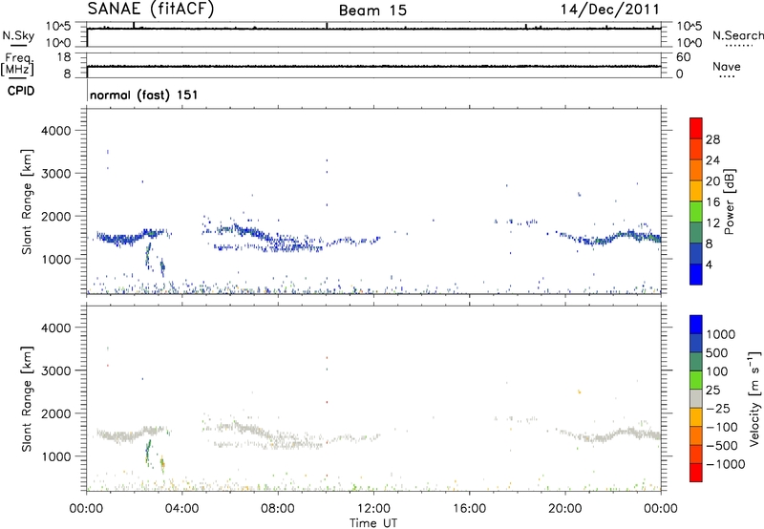Screen dimensions: 764x529
Task: Click the 4 dB power colorbar label
Action: tap(709, 264)
